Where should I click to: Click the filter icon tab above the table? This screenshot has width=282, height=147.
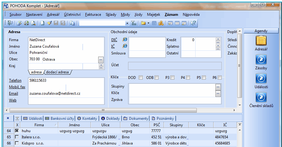[x=17, y=119]
